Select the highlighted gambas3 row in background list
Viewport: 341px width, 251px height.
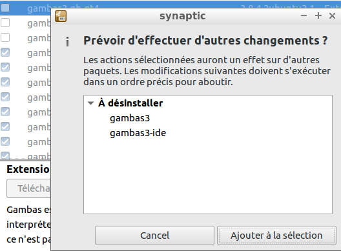click(x=25, y=8)
